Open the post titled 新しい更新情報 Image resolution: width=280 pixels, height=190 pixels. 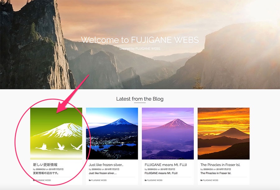tap(45, 165)
